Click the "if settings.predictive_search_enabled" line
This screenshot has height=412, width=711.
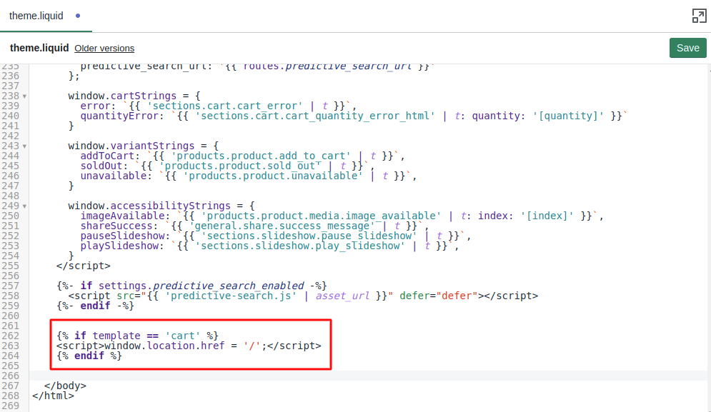(x=192, y=286)
